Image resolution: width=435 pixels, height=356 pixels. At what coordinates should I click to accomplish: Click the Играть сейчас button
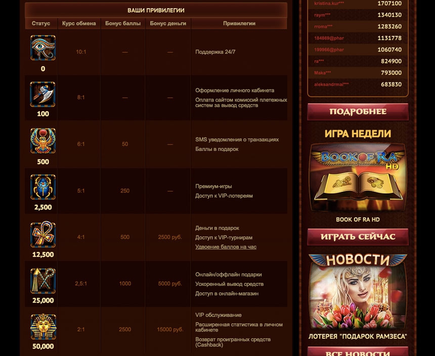[x=358, y=237]
